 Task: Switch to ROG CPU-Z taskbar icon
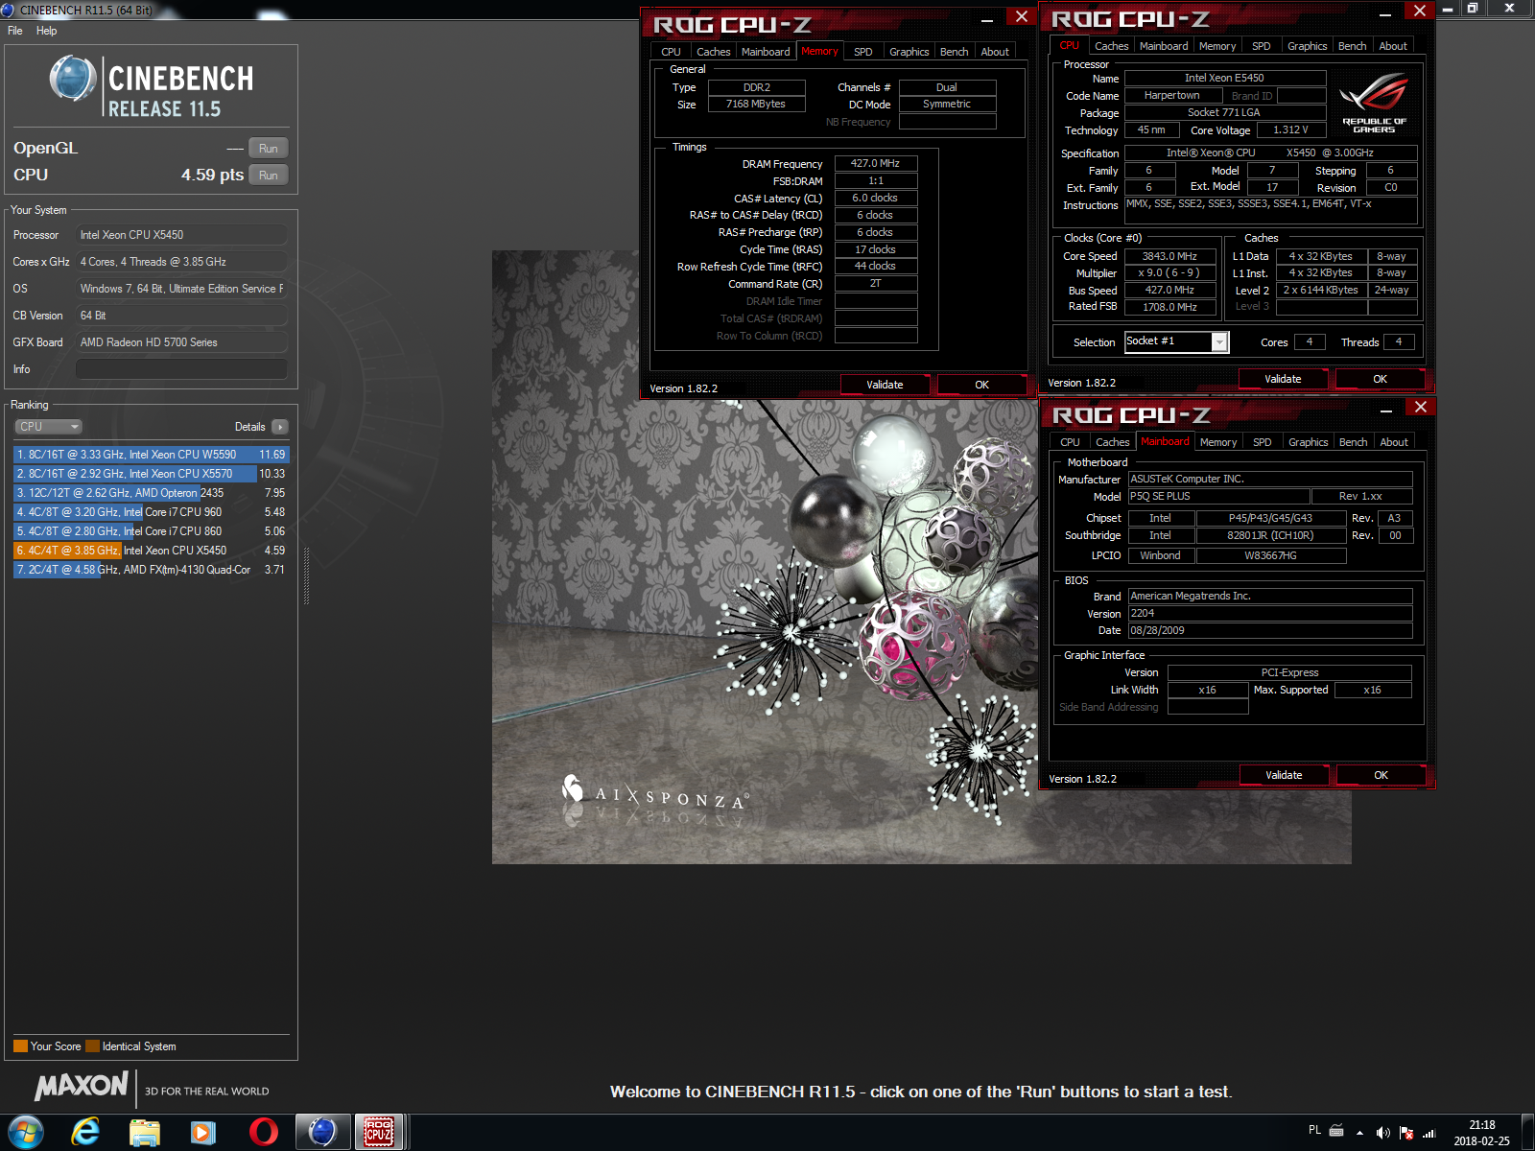pyautogui.click(x=380, y=1132)
